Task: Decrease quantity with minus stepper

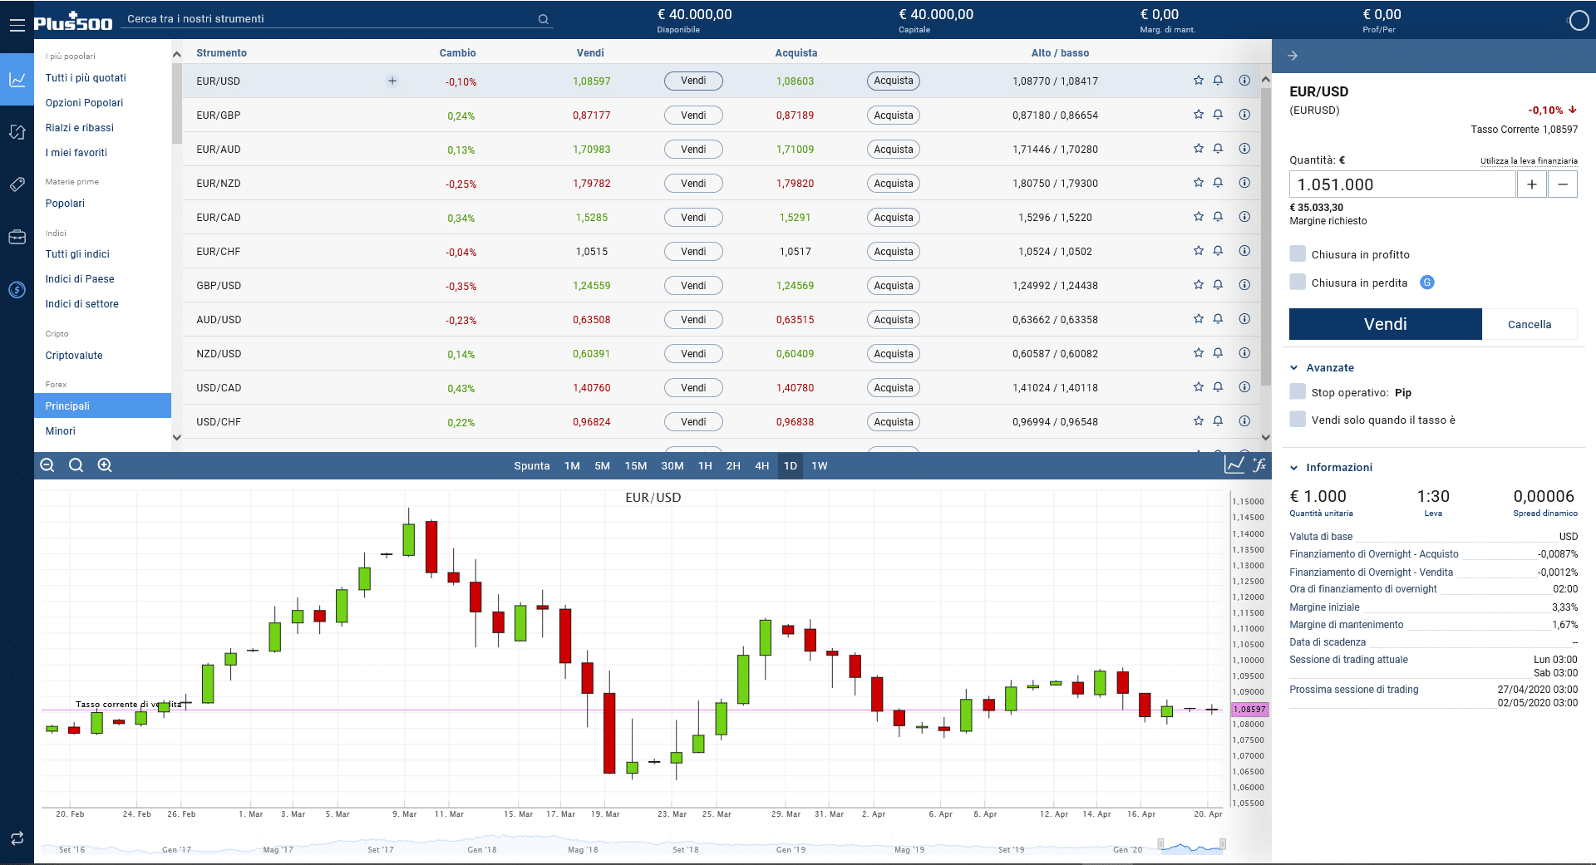Action: coord(1563,184)
